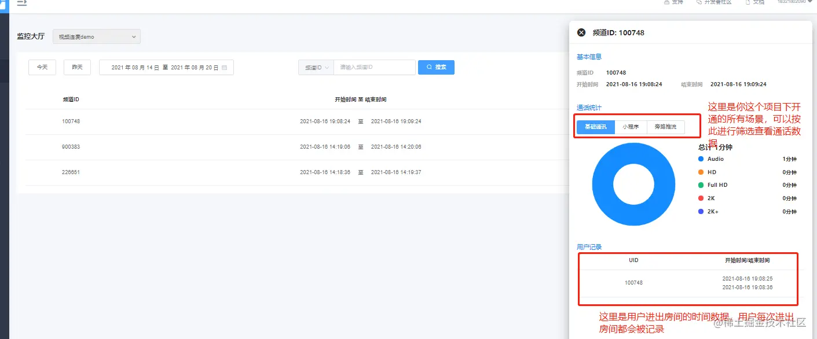Toggle the sidebar collapse hamburger icon
817x339 pixels.
tap(22, 2)
